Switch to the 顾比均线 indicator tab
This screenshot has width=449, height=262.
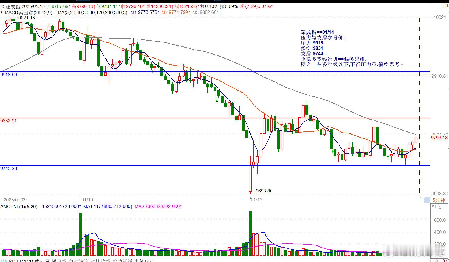(101, 261)
